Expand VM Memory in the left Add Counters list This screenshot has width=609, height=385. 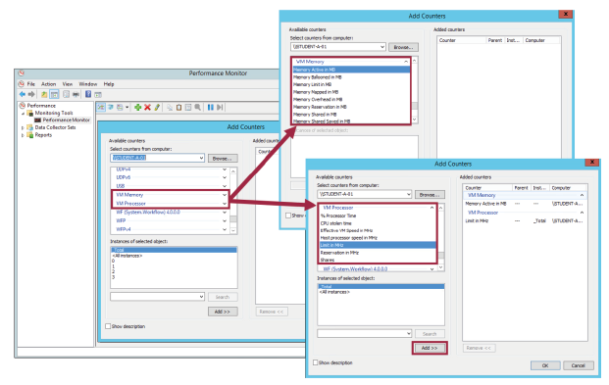tap(225, 195)
